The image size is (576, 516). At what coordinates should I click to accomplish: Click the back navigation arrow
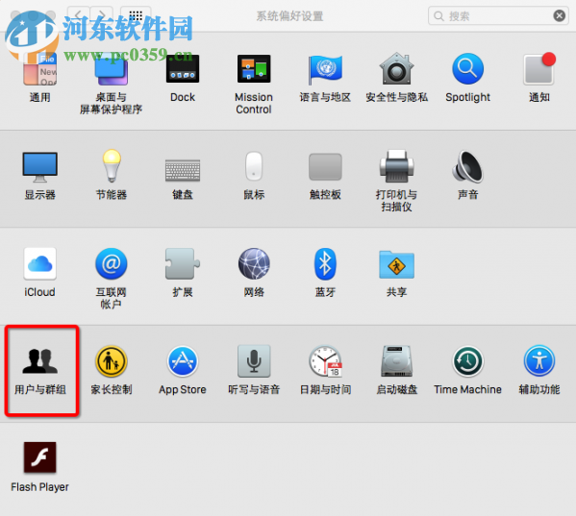point(79,15)
